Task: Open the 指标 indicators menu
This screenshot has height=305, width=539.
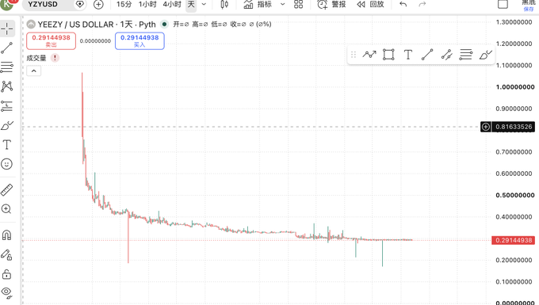Action: coord(258,5)
